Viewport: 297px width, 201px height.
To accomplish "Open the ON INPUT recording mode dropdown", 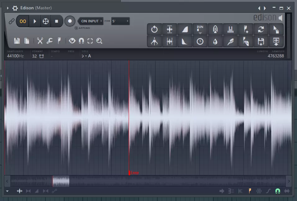I will pos(90,21).
